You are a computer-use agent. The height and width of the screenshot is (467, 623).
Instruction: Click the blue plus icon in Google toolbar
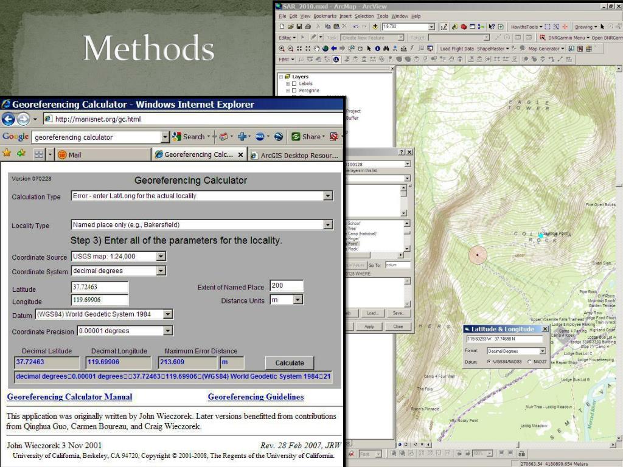click(x=242, y=137)
